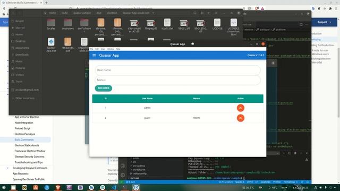
Task: Open the View menu in Quasar App
Action: point(103,49)
